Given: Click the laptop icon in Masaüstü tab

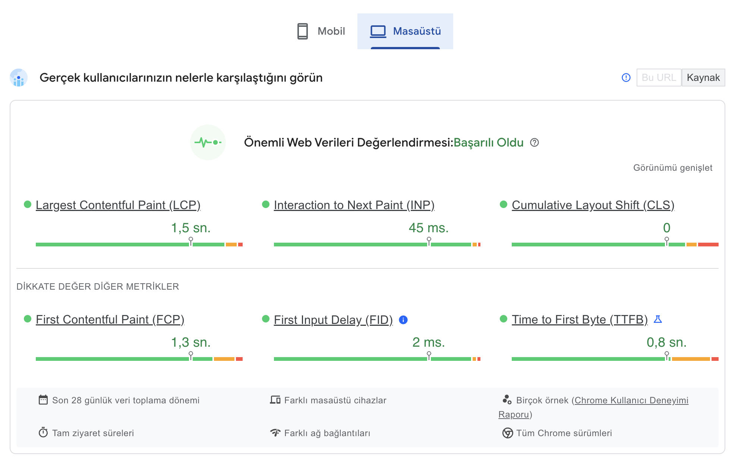Looking at the screenshot, I should point(378,31).
